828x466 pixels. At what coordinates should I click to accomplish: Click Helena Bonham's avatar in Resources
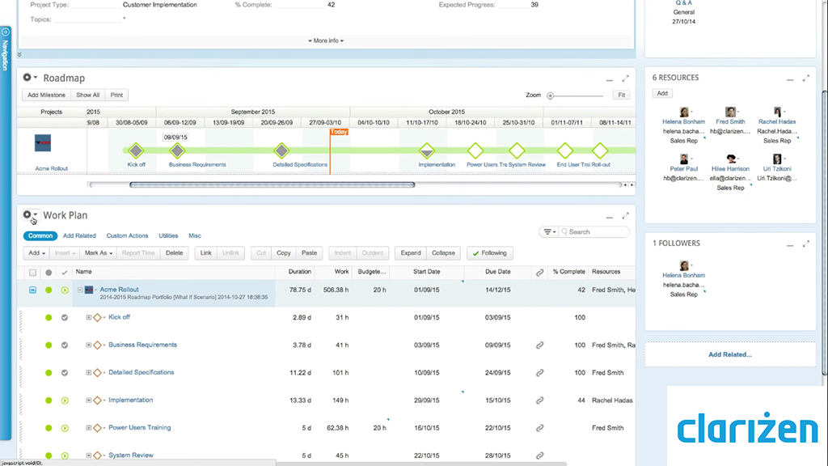pyautogui.click(x=684, y=112)
